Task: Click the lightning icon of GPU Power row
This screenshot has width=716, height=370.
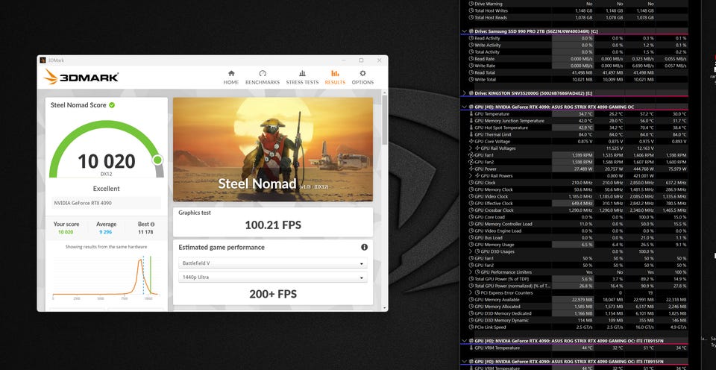Action: click(471, 169)
